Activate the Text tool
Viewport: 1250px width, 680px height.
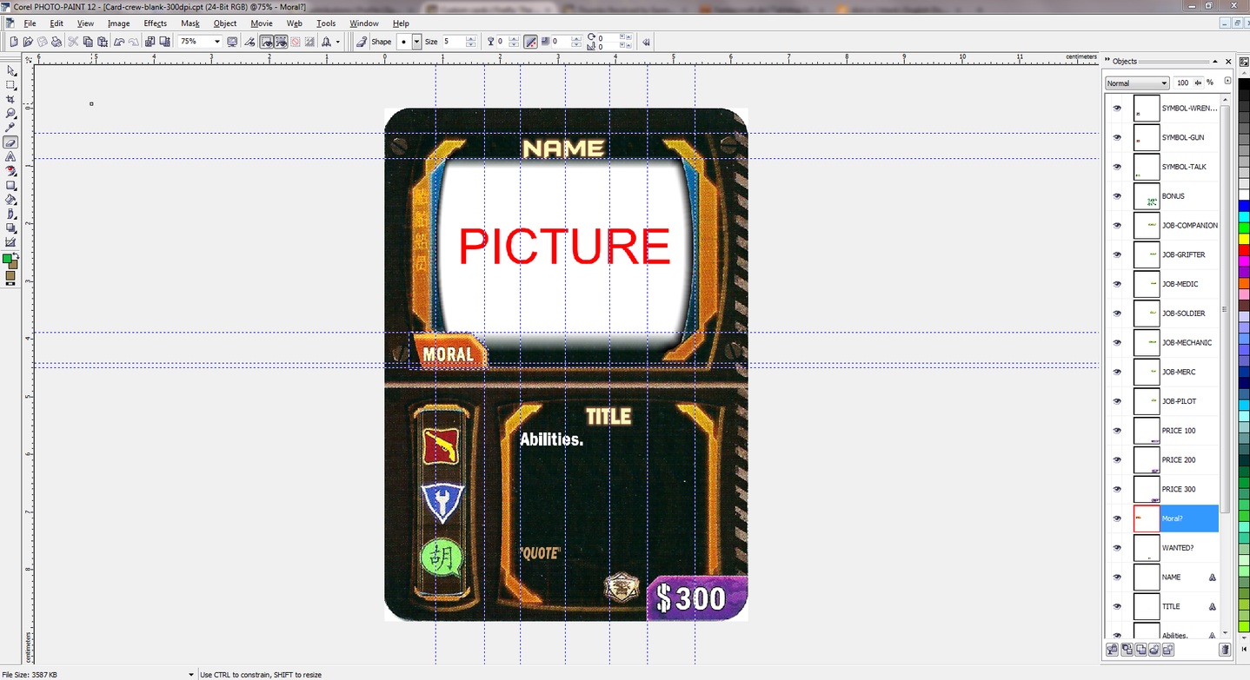[x=10, y=156]
